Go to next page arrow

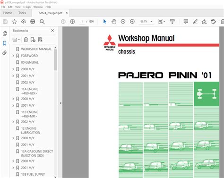[x=72, y=21]
